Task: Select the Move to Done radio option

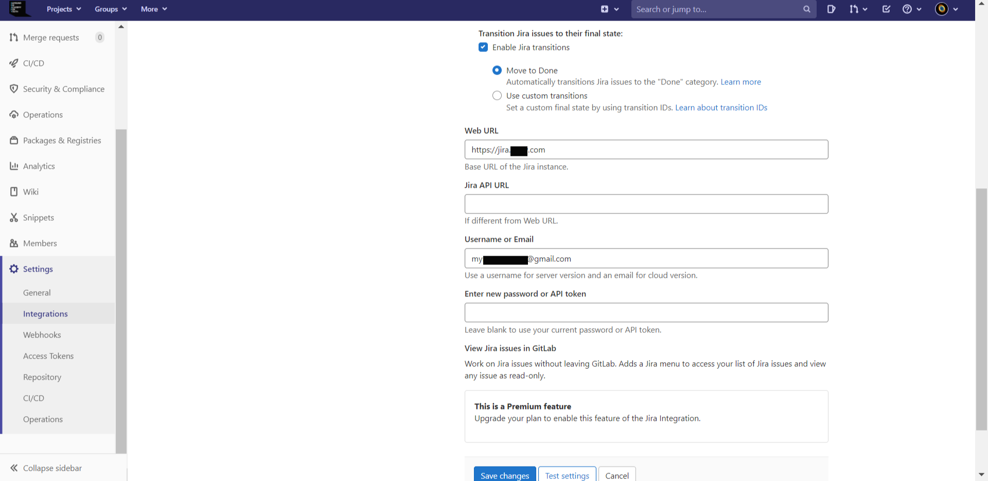Action: point(497,70)
